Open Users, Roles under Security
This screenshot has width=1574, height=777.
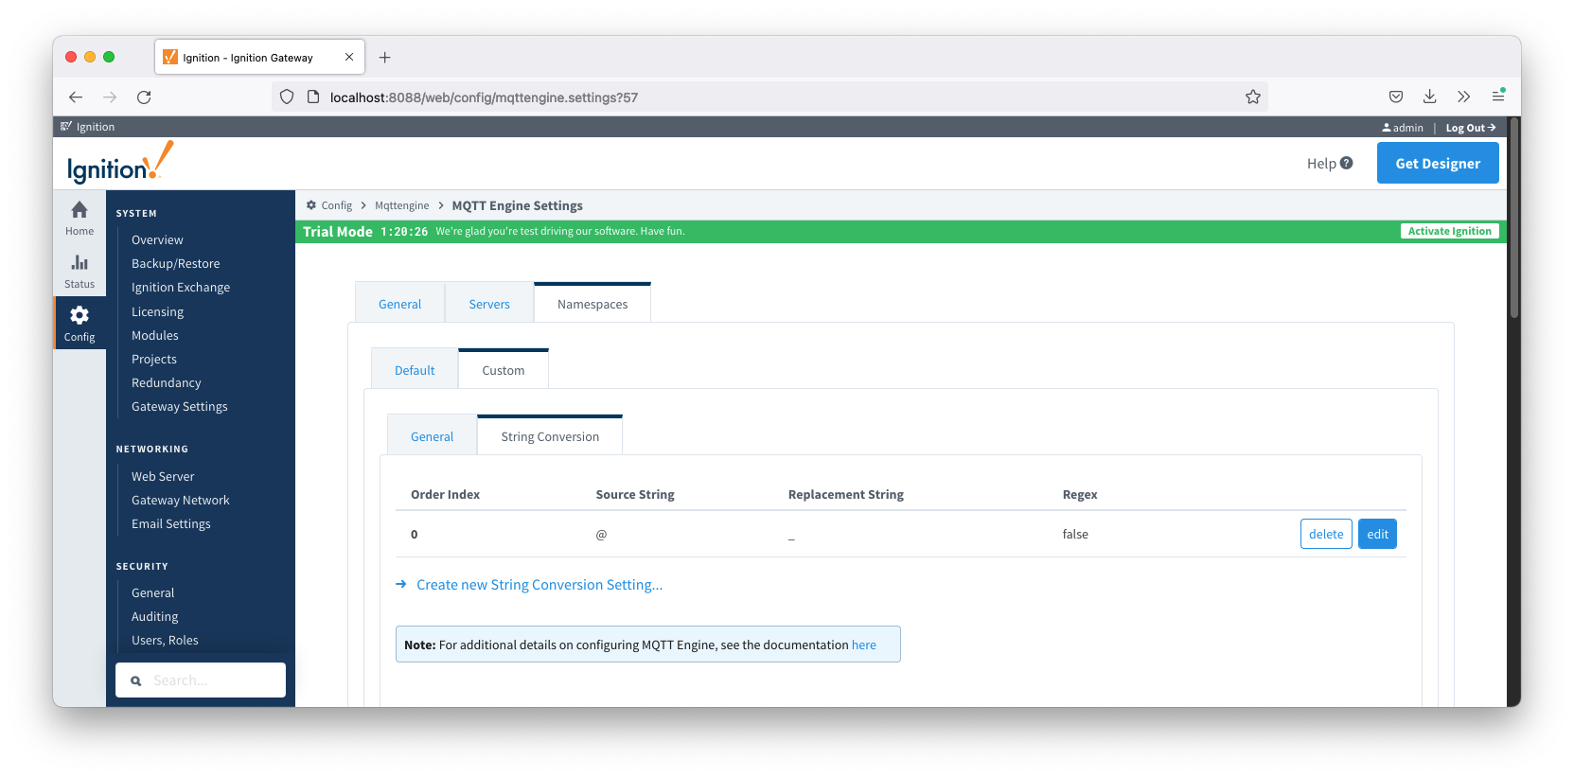click(x=165, y=640)
